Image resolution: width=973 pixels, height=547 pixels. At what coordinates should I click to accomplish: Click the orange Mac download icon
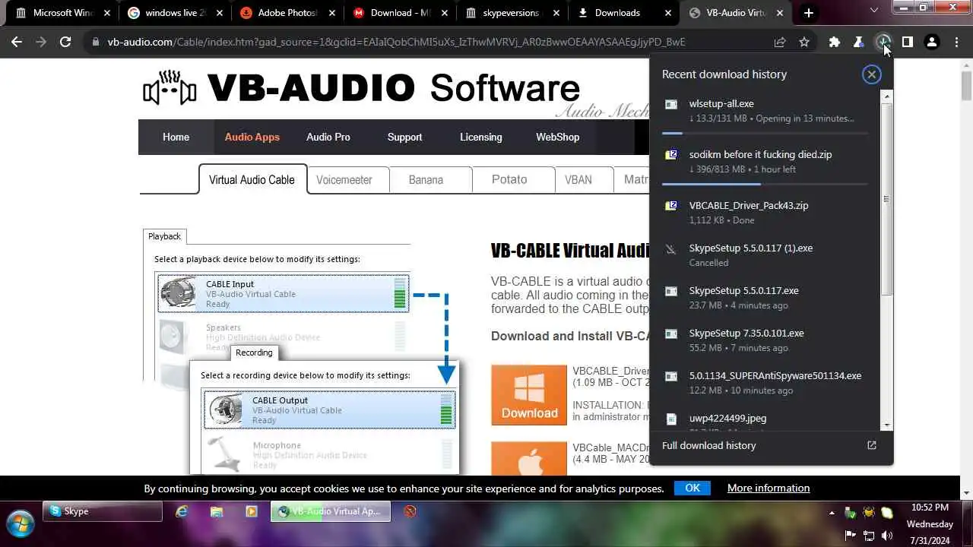point(529,459)
